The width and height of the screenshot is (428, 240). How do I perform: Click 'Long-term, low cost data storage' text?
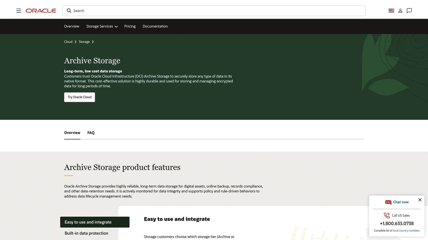point(93,71)
